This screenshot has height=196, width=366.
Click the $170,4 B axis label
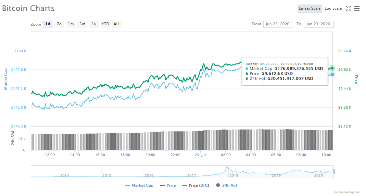point(19,127)
